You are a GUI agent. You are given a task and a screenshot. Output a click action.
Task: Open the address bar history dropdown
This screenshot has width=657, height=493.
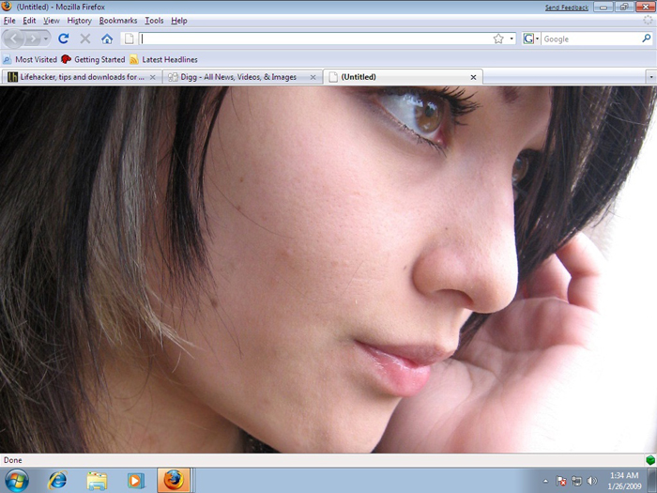[512, 39]
